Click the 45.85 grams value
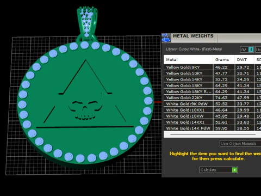This screenshot has height=196, width=261. point(221,116)
